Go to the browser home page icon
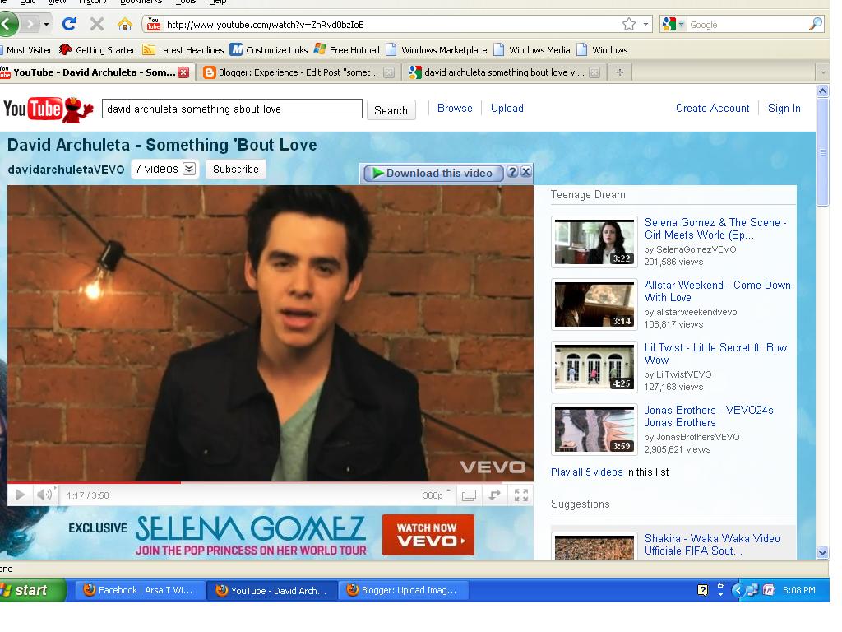Image resolution: width=842 pixels, height=632 pixels. [125, 24]
